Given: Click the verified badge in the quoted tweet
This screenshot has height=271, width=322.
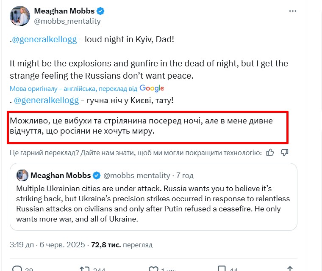Looking at the screenshot, I should click(97, 175).
